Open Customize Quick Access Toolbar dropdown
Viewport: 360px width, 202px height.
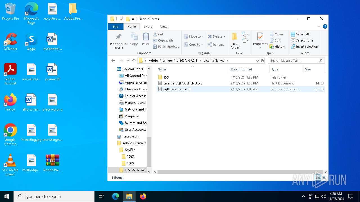click(x=133, y=19)
